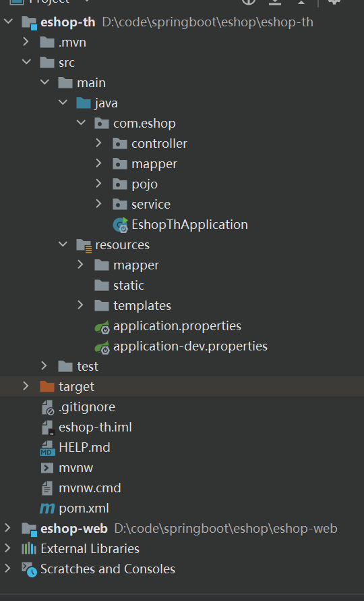The width and height of the screenshot is (364, 601).
Task: Expand the controller package
Action: [x=98, y=143]
